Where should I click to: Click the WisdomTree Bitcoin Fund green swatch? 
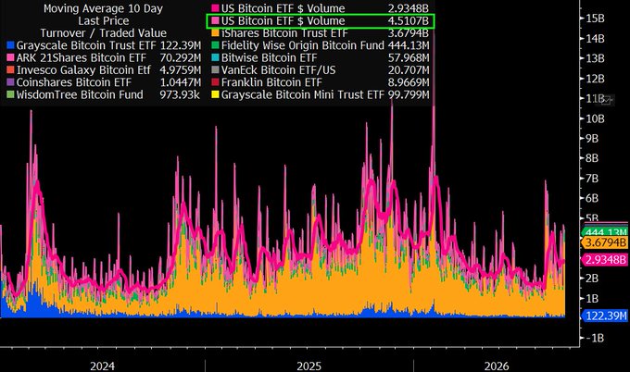click(x=11, y=95)
